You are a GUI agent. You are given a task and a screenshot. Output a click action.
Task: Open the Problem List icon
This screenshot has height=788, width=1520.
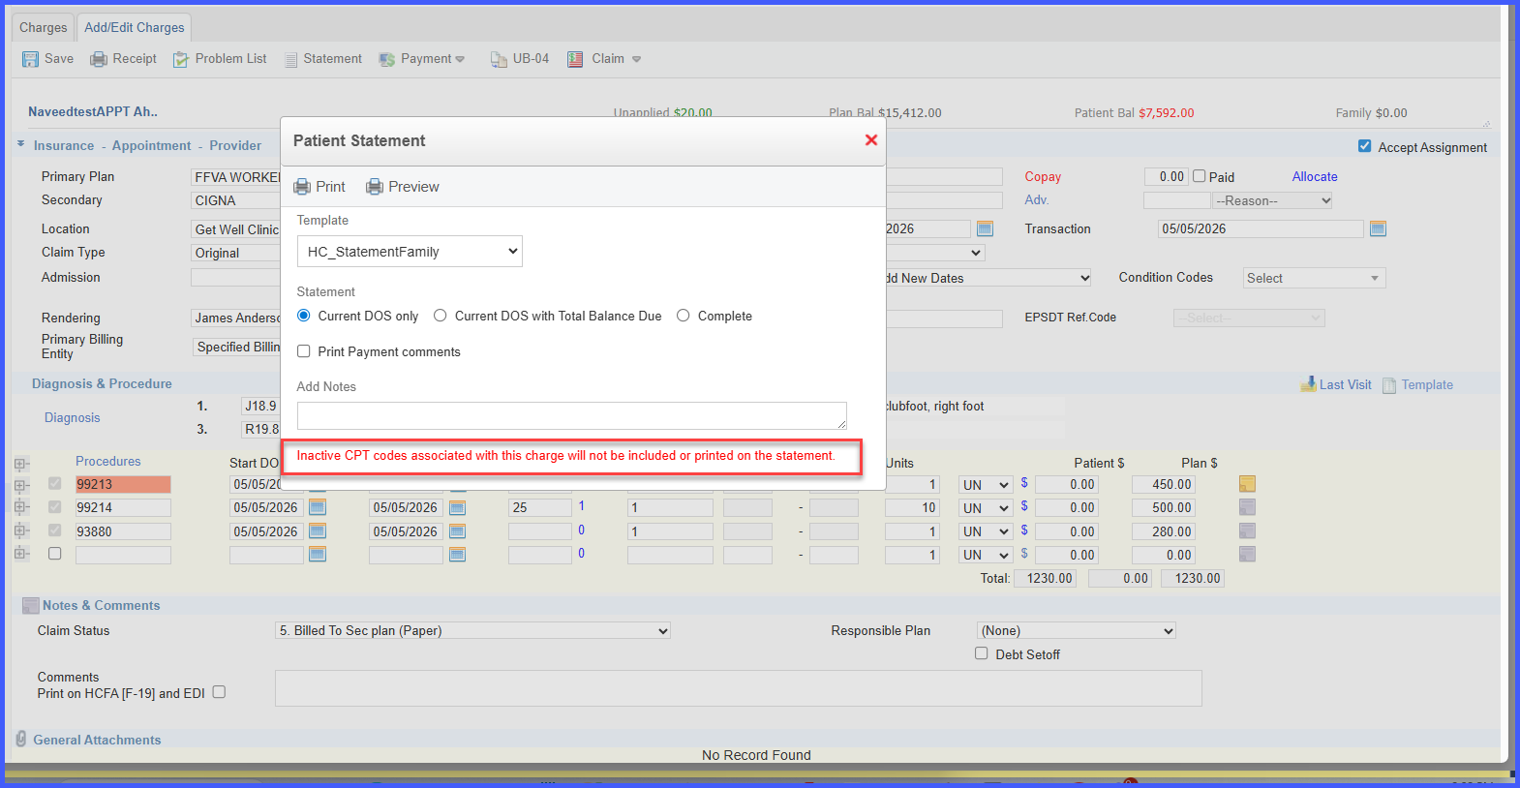(x=181, y=59)
